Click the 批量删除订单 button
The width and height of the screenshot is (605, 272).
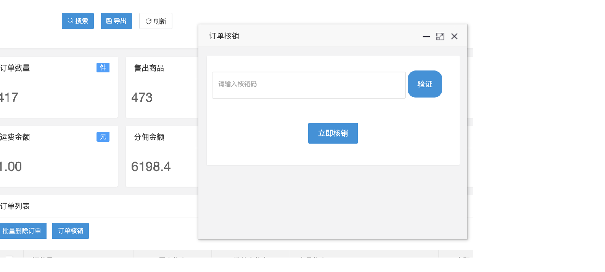click(23, 231)
